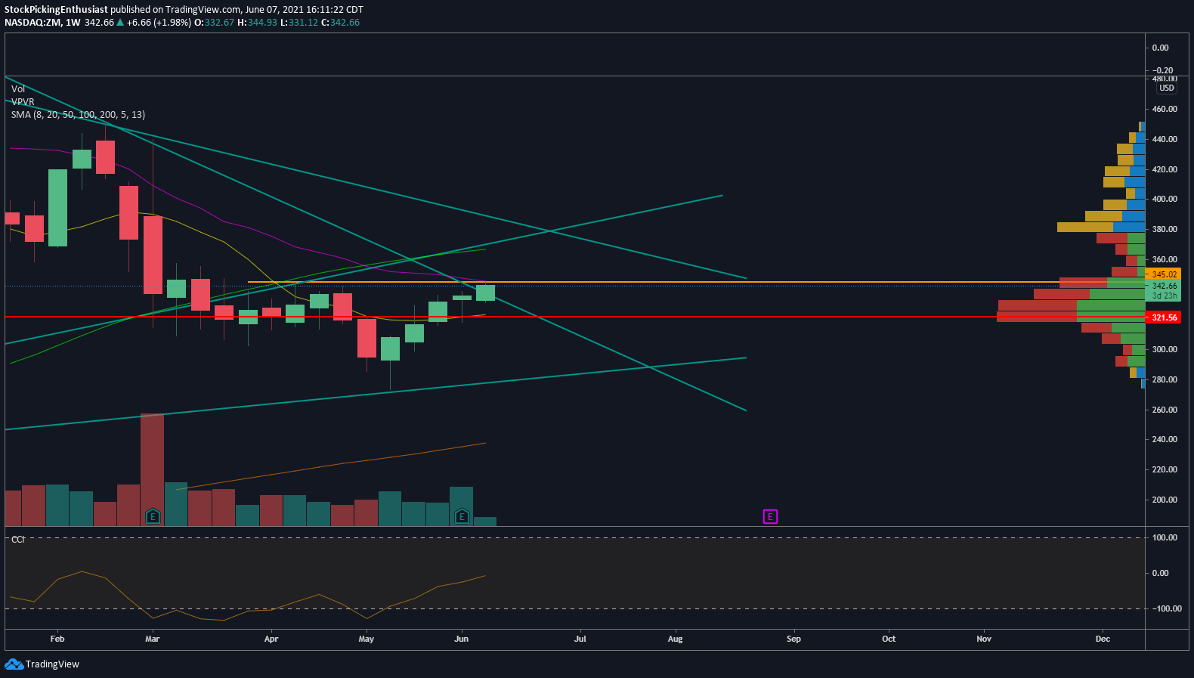Click the 100.00 CCI axis label

click(x=1165, y=537)
